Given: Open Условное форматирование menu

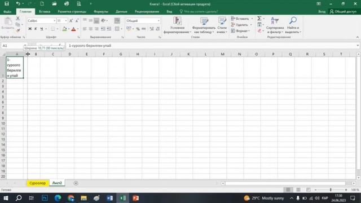Looking at the screenshot, I should coord(177,25).
